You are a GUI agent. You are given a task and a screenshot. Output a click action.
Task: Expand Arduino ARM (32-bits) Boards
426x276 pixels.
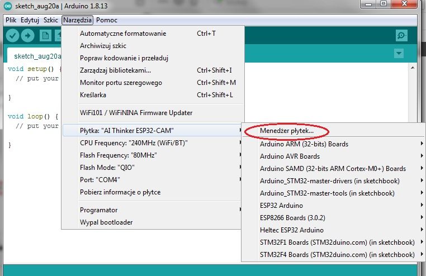(334, 144)
